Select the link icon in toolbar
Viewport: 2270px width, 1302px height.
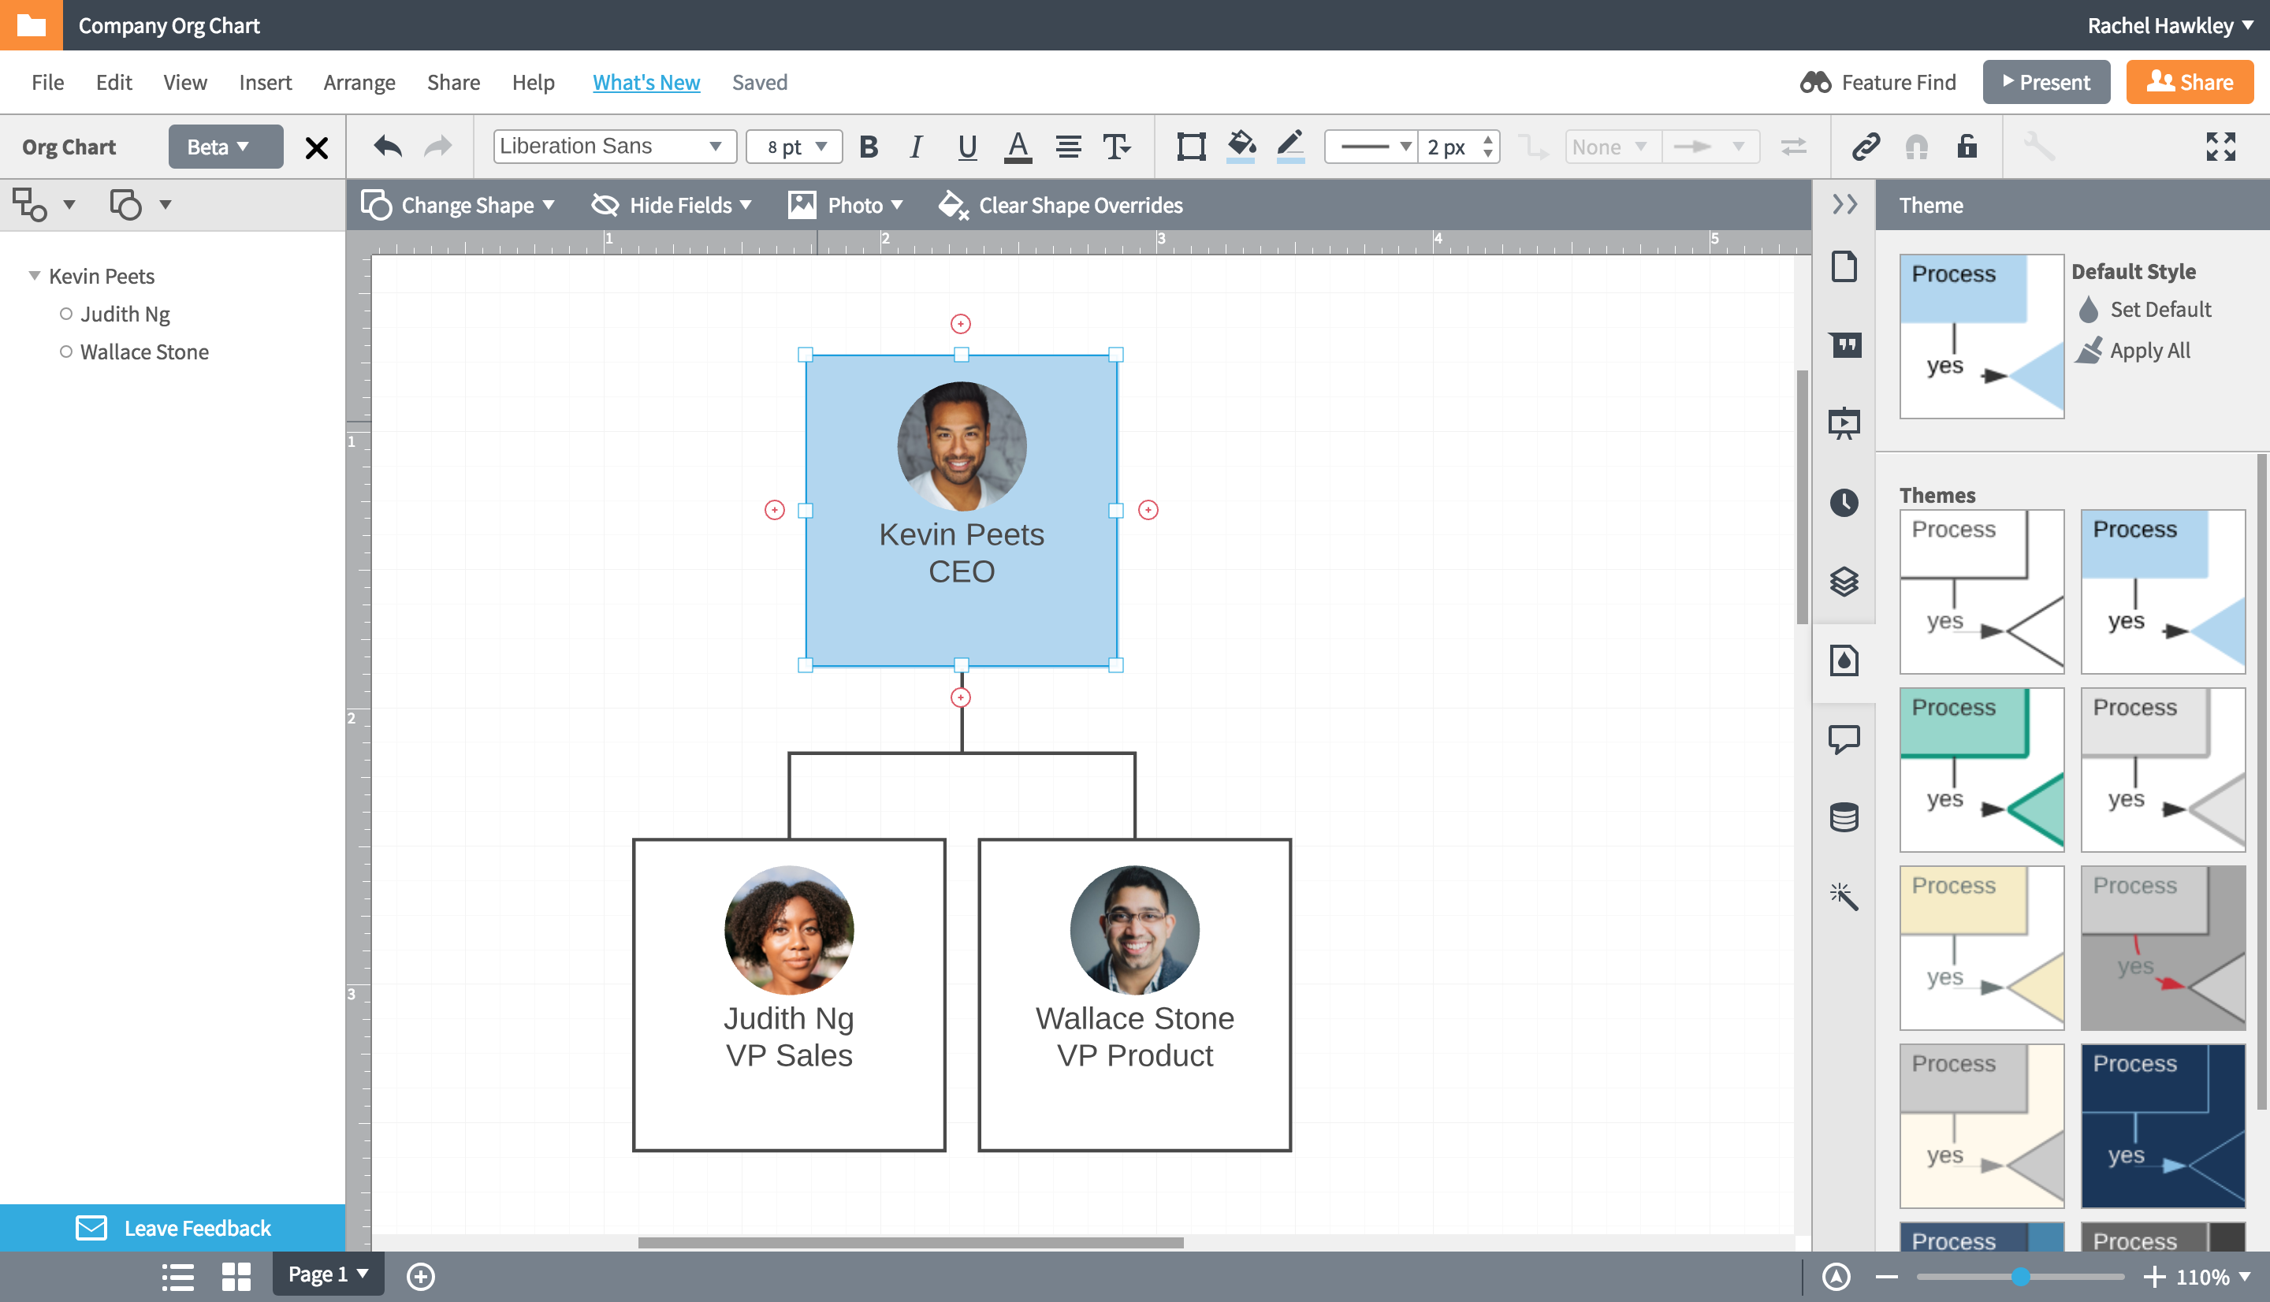click(1866, 147)
